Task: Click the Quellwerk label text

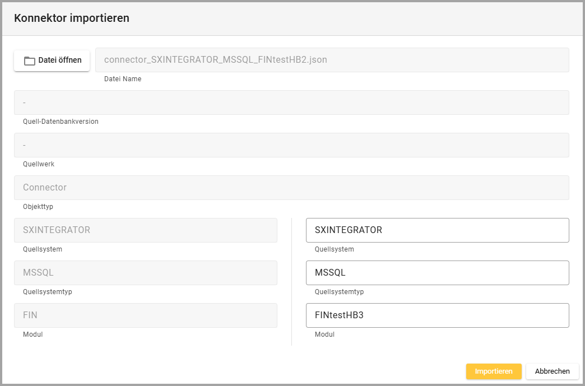Action: click(39, 164)
